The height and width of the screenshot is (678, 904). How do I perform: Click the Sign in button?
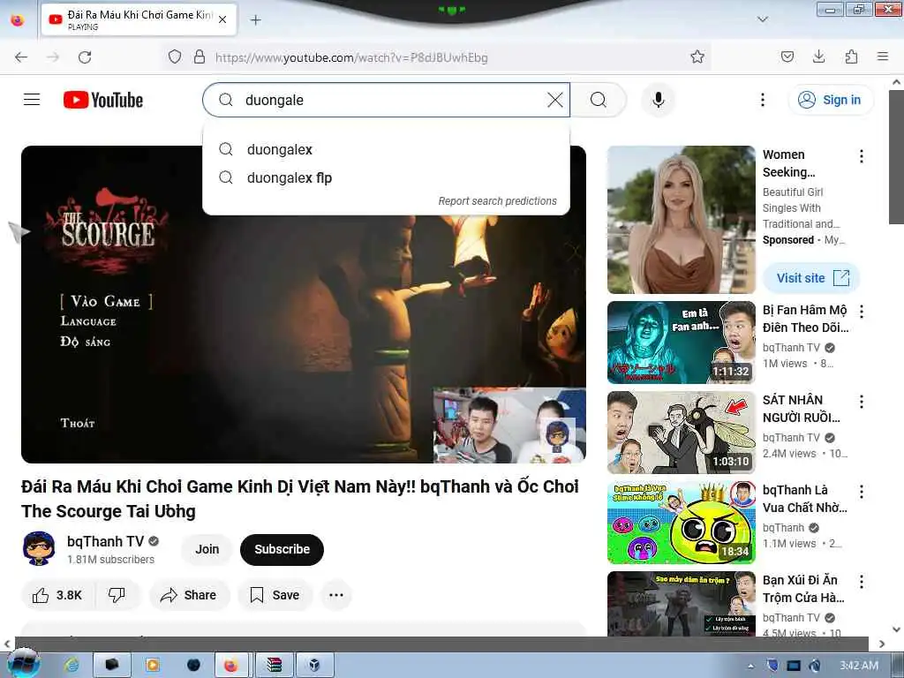click(x=830, y=100)
